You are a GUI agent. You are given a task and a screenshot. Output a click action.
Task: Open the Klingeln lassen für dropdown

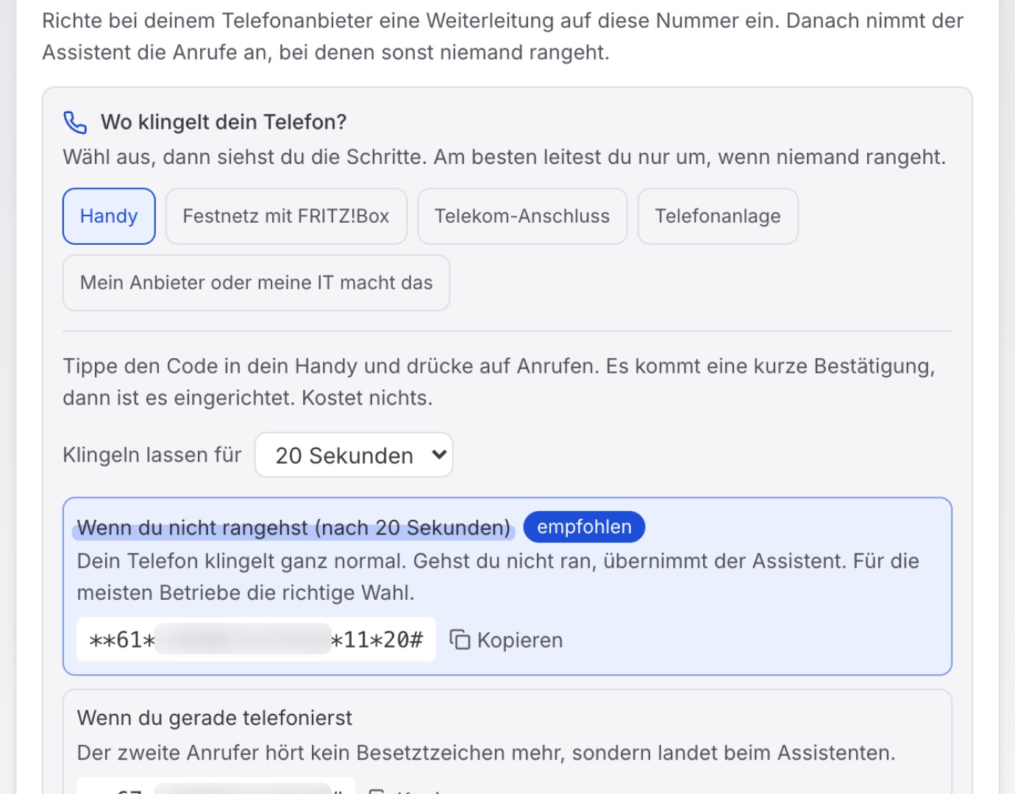pos(354,455)
